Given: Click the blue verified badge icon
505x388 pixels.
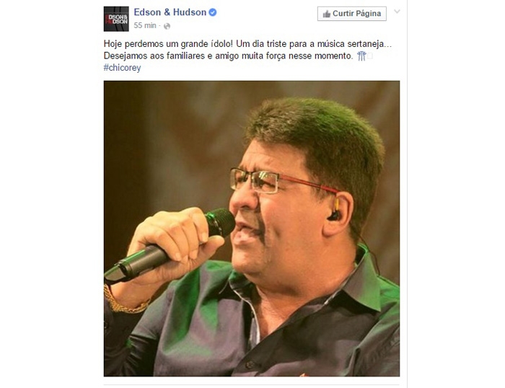Looking at the screenshot, I should [213, 12].
